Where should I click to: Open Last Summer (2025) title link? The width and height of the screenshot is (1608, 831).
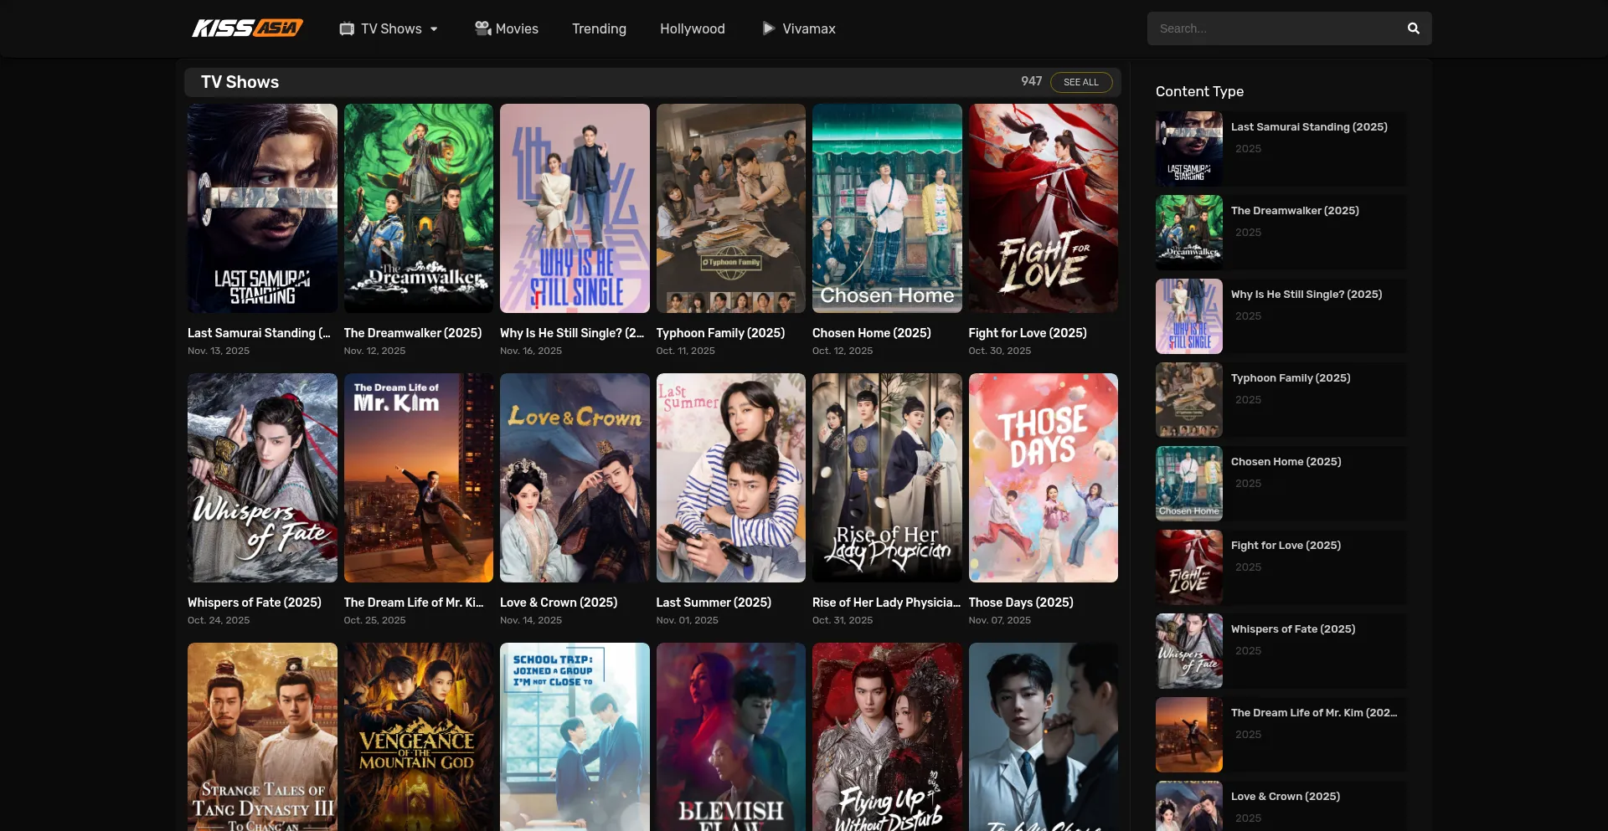click(714, 603)
